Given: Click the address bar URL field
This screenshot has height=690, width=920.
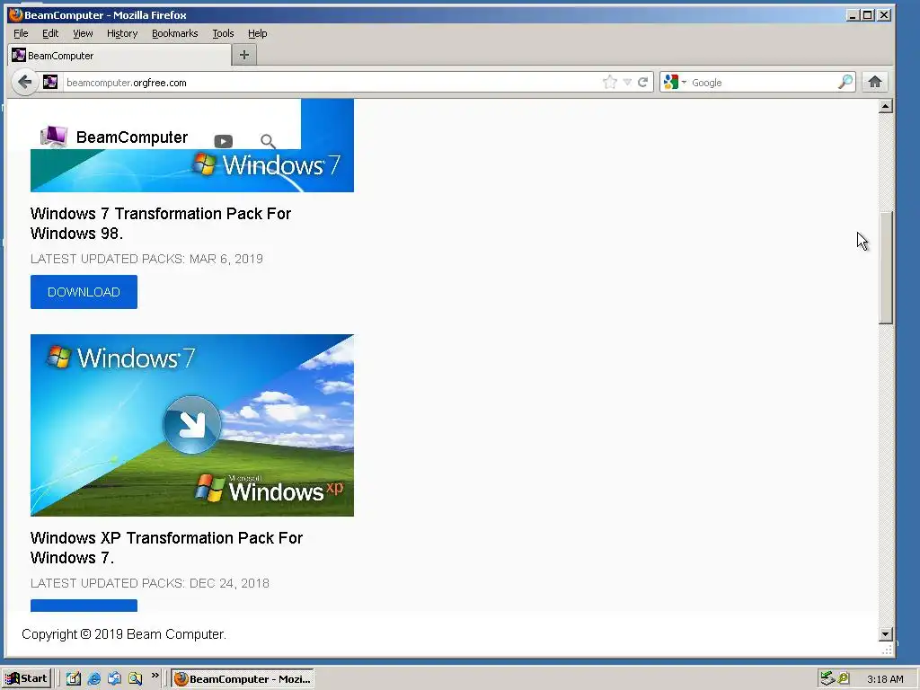Looking at the screenshot, I should coord(332,82).
